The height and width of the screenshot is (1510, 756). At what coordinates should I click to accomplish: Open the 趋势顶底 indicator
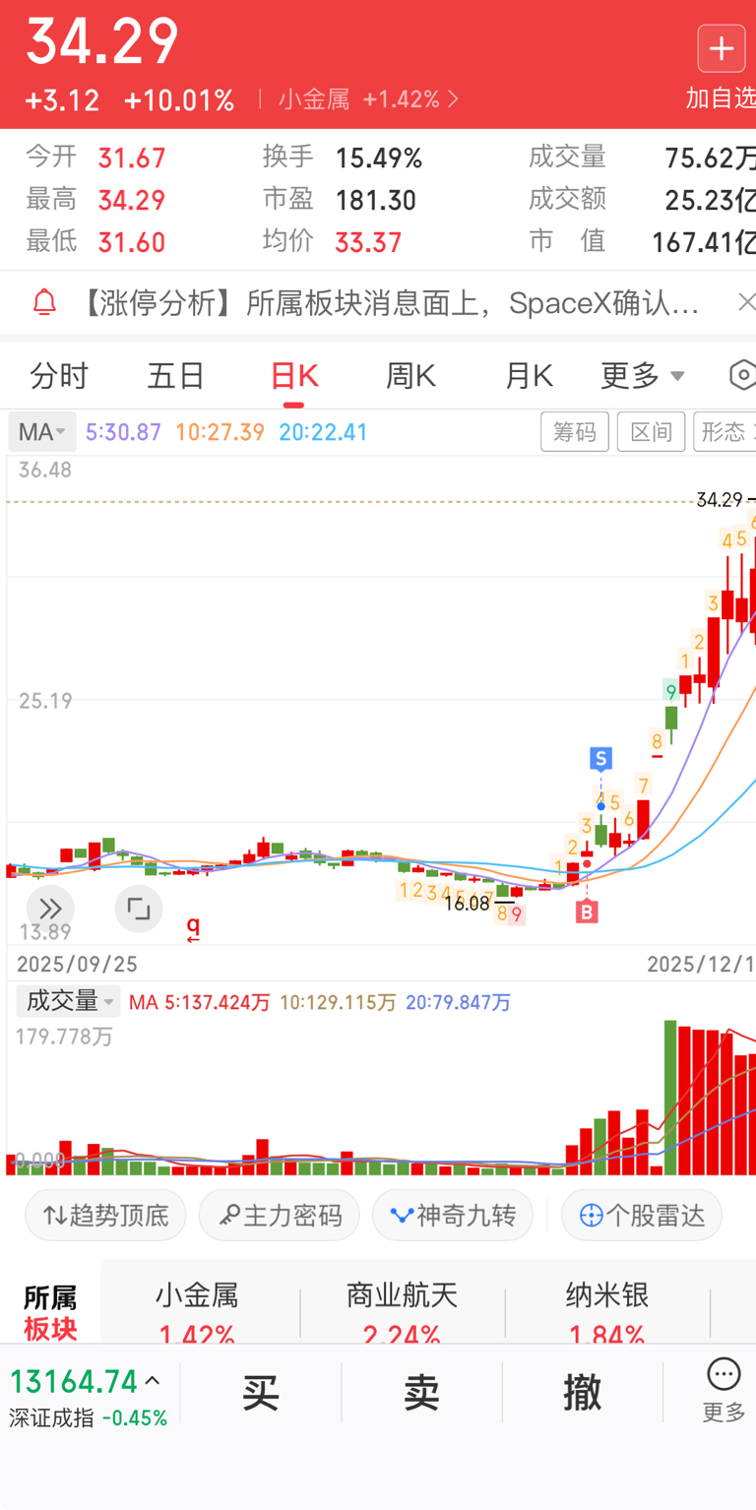[x=105, y=1215]
